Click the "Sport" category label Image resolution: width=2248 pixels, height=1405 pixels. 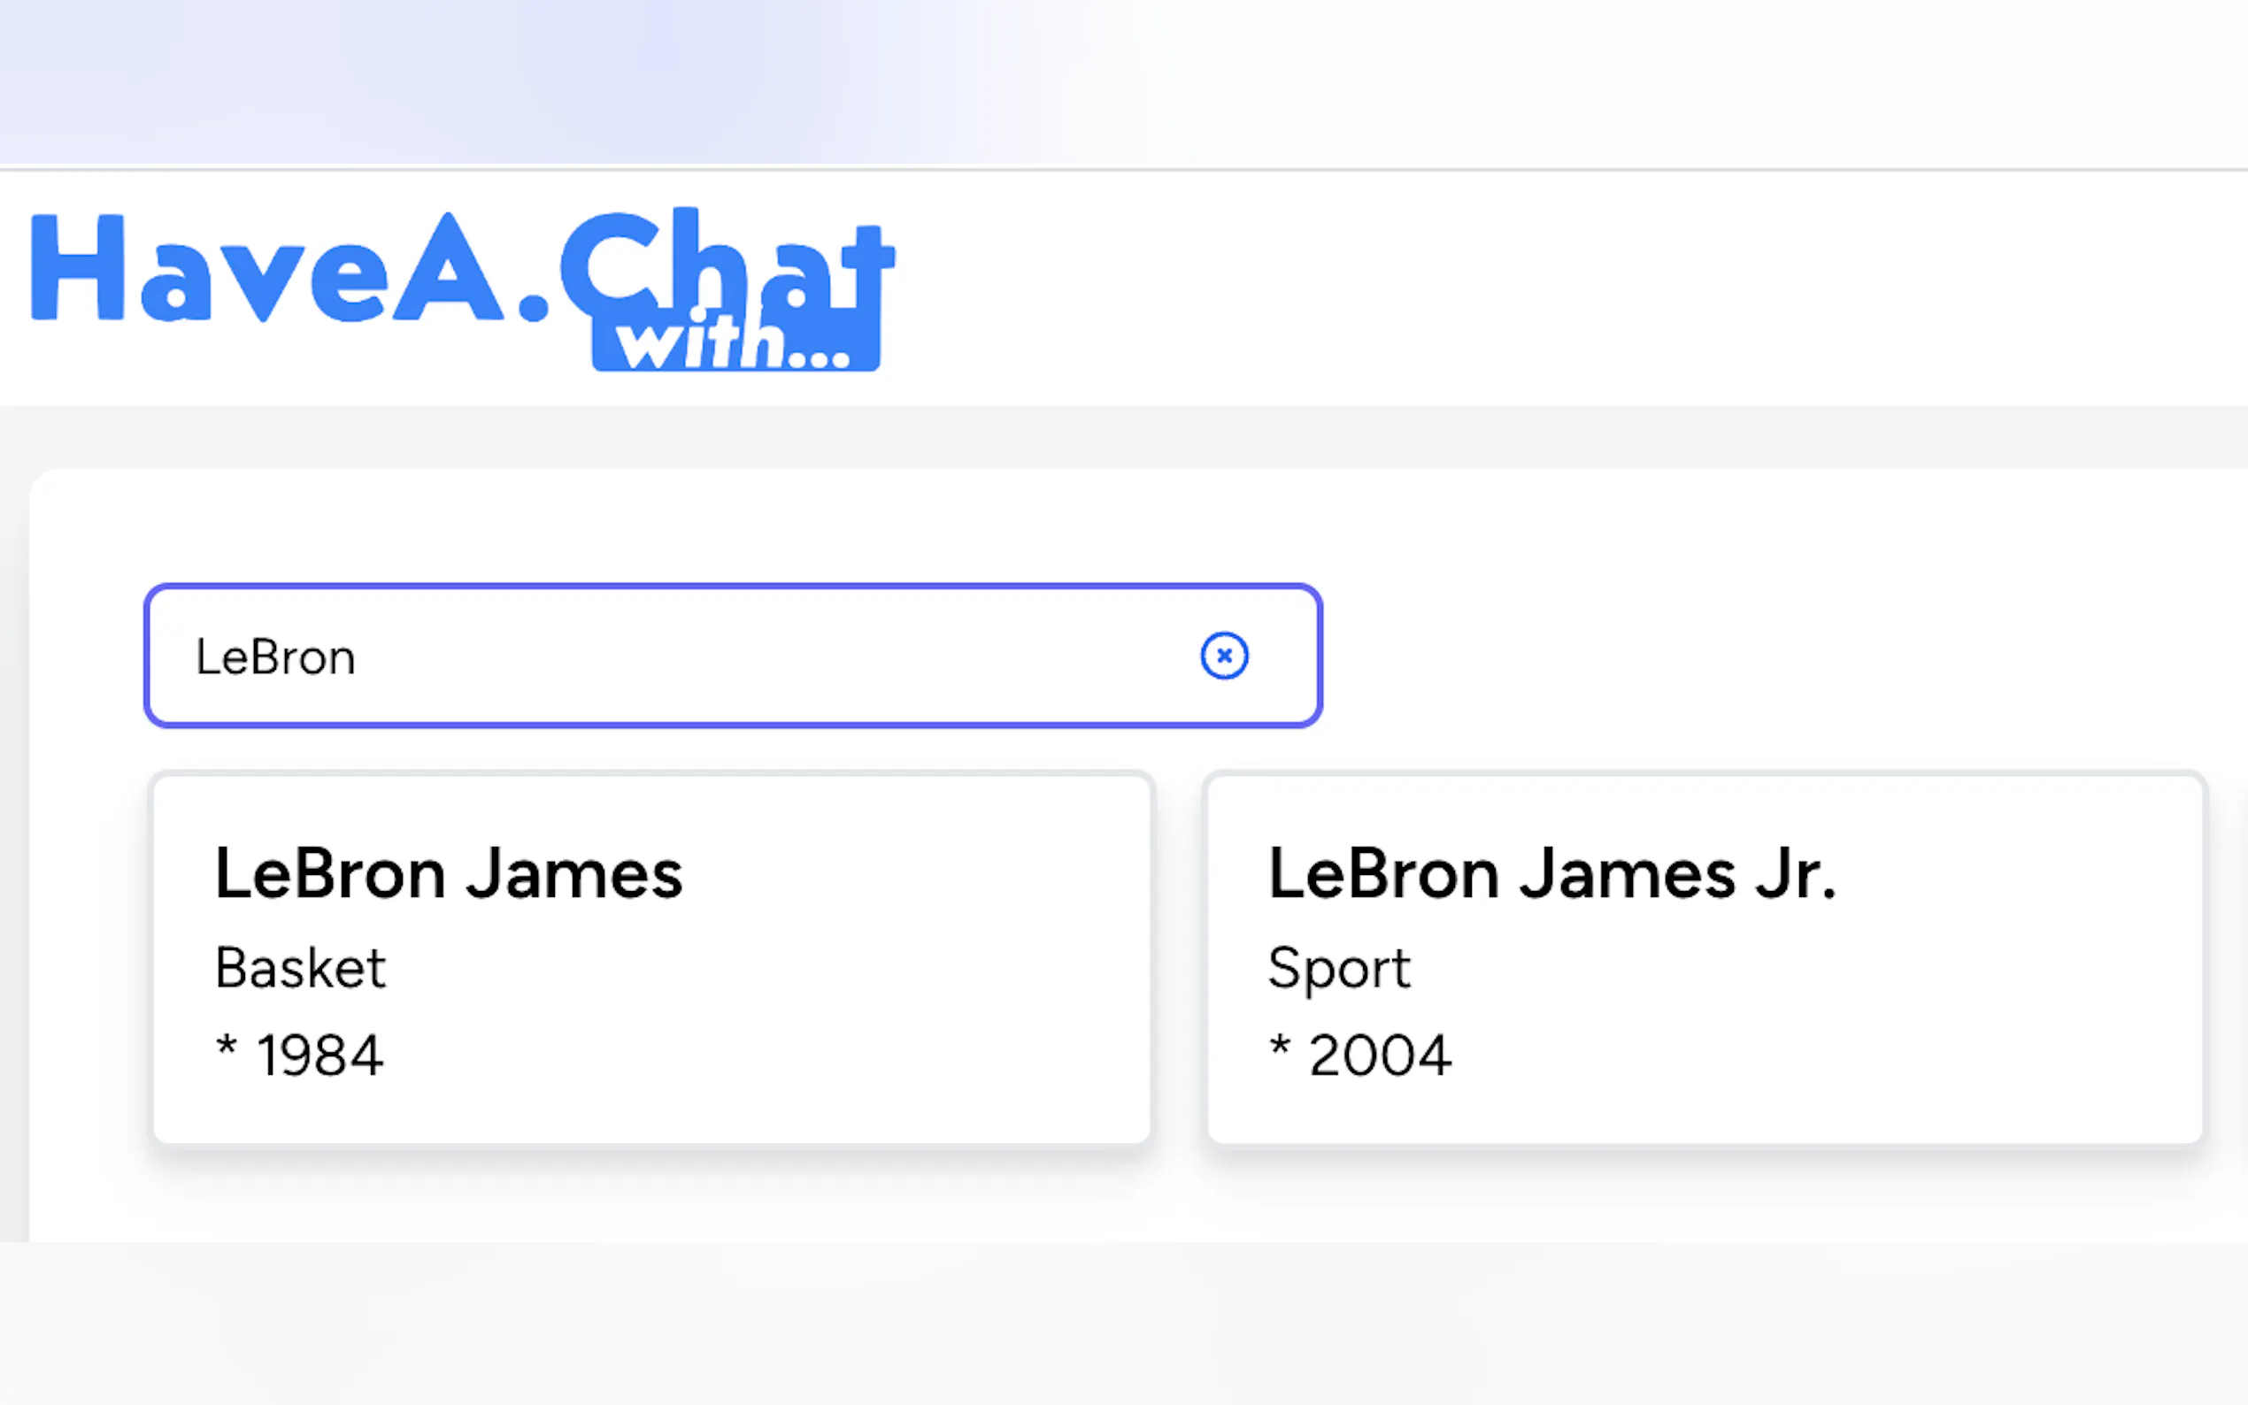(1339, 968)
